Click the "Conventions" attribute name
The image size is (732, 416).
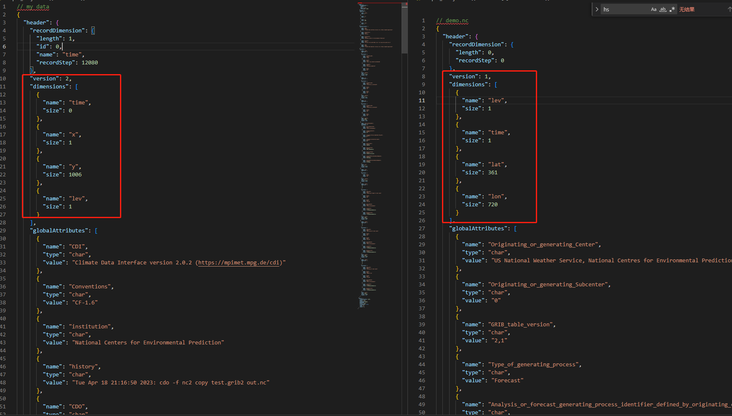(x=90, y=287)
